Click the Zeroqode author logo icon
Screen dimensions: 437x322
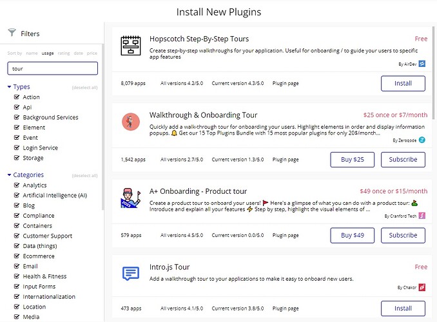coord(422,140)
